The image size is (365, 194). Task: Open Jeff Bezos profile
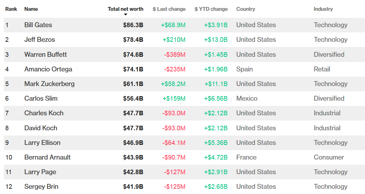pos(39,40)
